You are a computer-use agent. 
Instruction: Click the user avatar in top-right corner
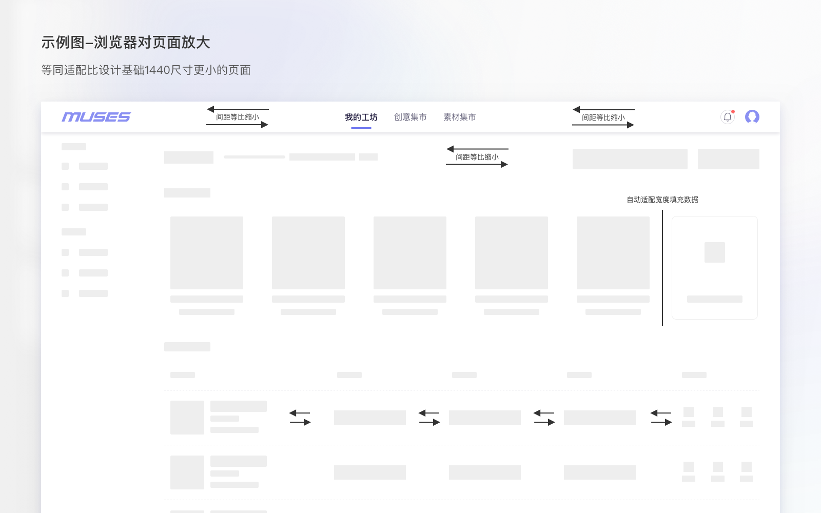pyautogui.click(x=752, y=117)
